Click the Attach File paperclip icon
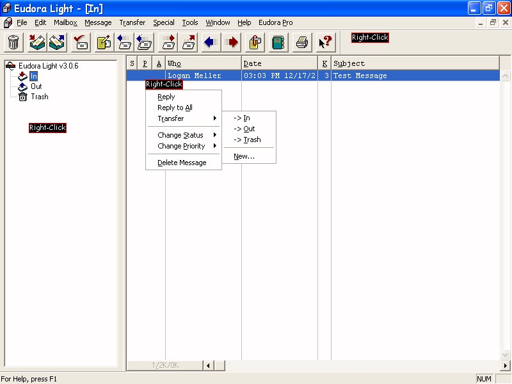Viewport: 512px width, 384px height. (255, 42)
